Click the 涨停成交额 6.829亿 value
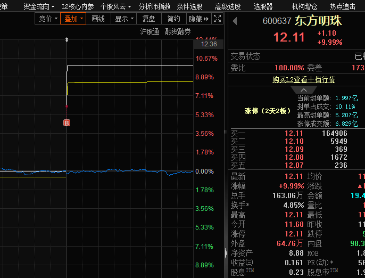Screen dimensions: 365x278 [x=346, y=124]
